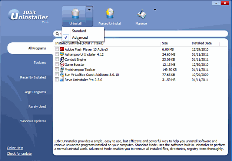The width and height of the screenshot is (232, 161).
Task: Click the Uninstall disc icon
Action: tap(76, 14)
